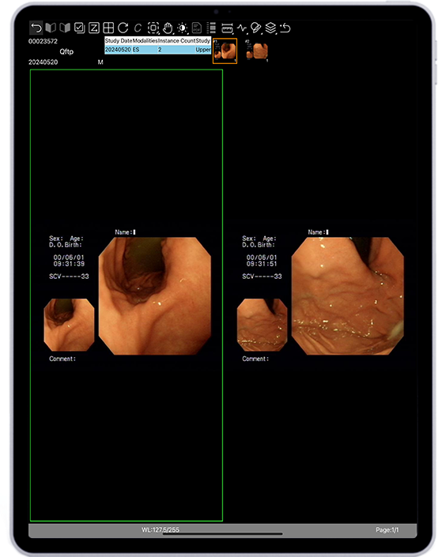Expand the ruler measurement tools
This screenshot has width=438, height=557.
point(227,28)
